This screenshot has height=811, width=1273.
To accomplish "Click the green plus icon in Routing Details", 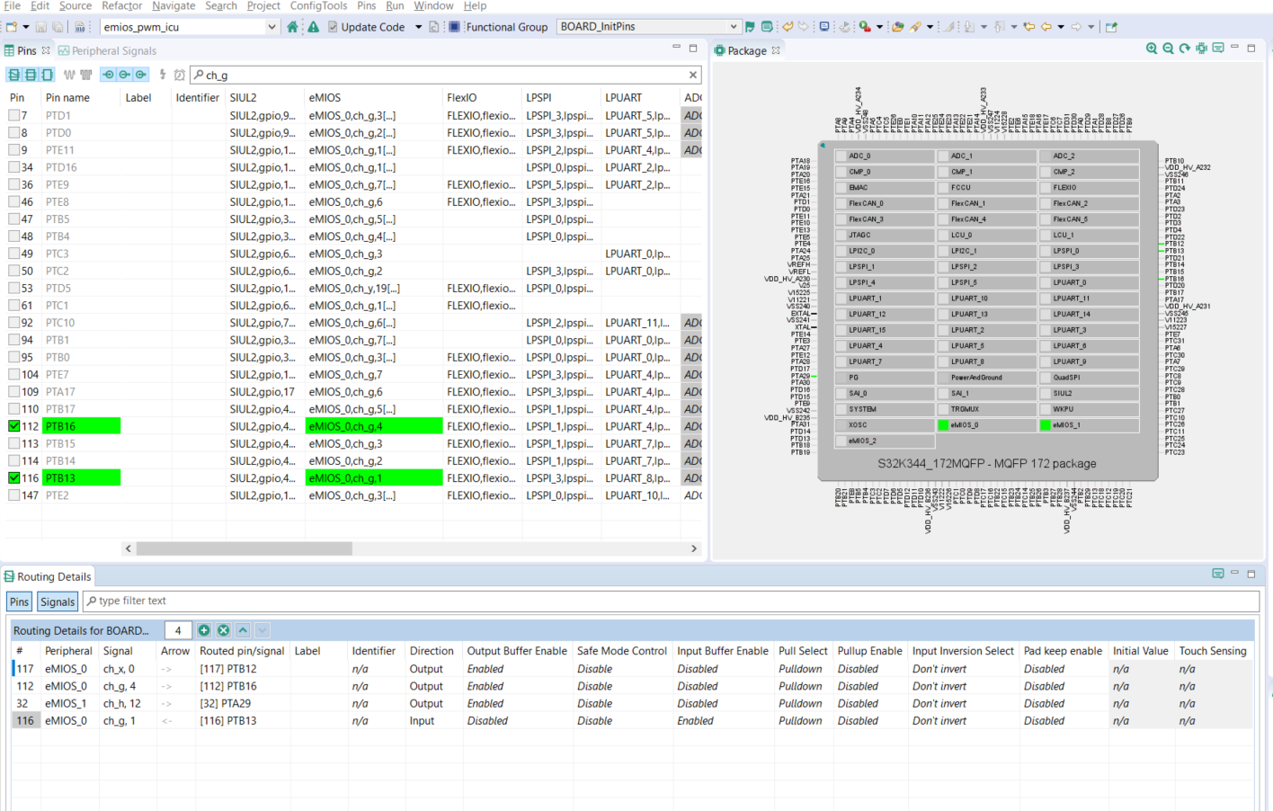I will [205, 629].
